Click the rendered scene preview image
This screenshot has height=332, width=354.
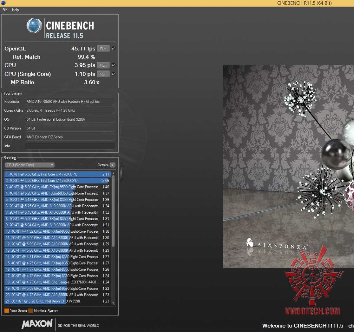tap(289, 166)
